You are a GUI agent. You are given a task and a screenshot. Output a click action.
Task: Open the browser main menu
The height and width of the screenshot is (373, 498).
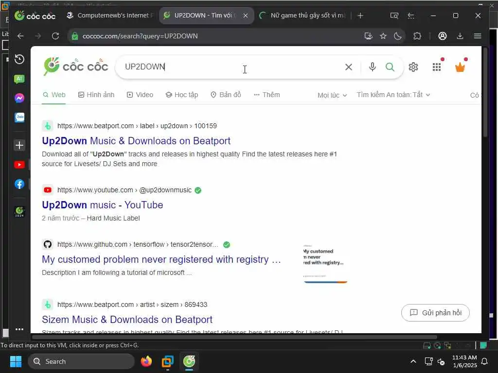[478, 36]
